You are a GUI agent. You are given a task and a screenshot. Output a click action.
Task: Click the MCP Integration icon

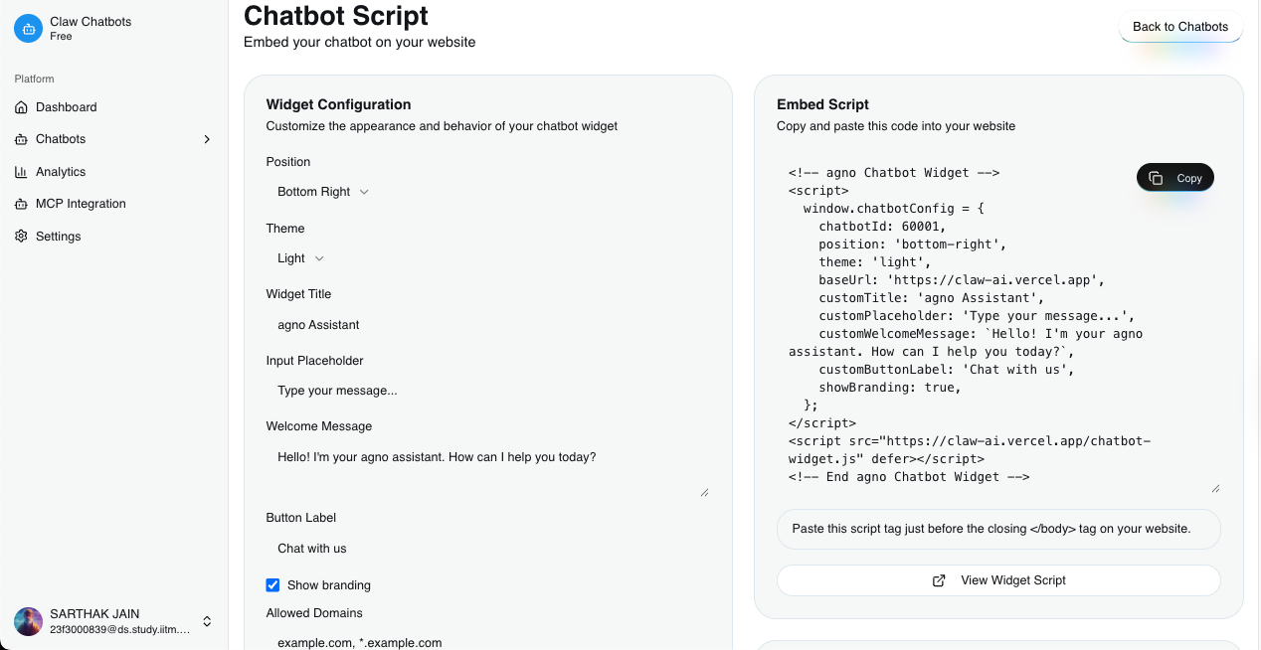[x=21, y=204]
